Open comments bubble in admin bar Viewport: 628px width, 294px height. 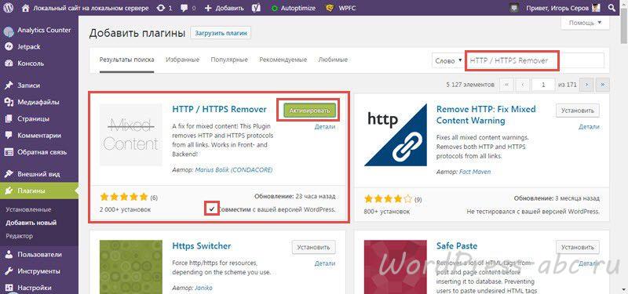pos(188,8)
